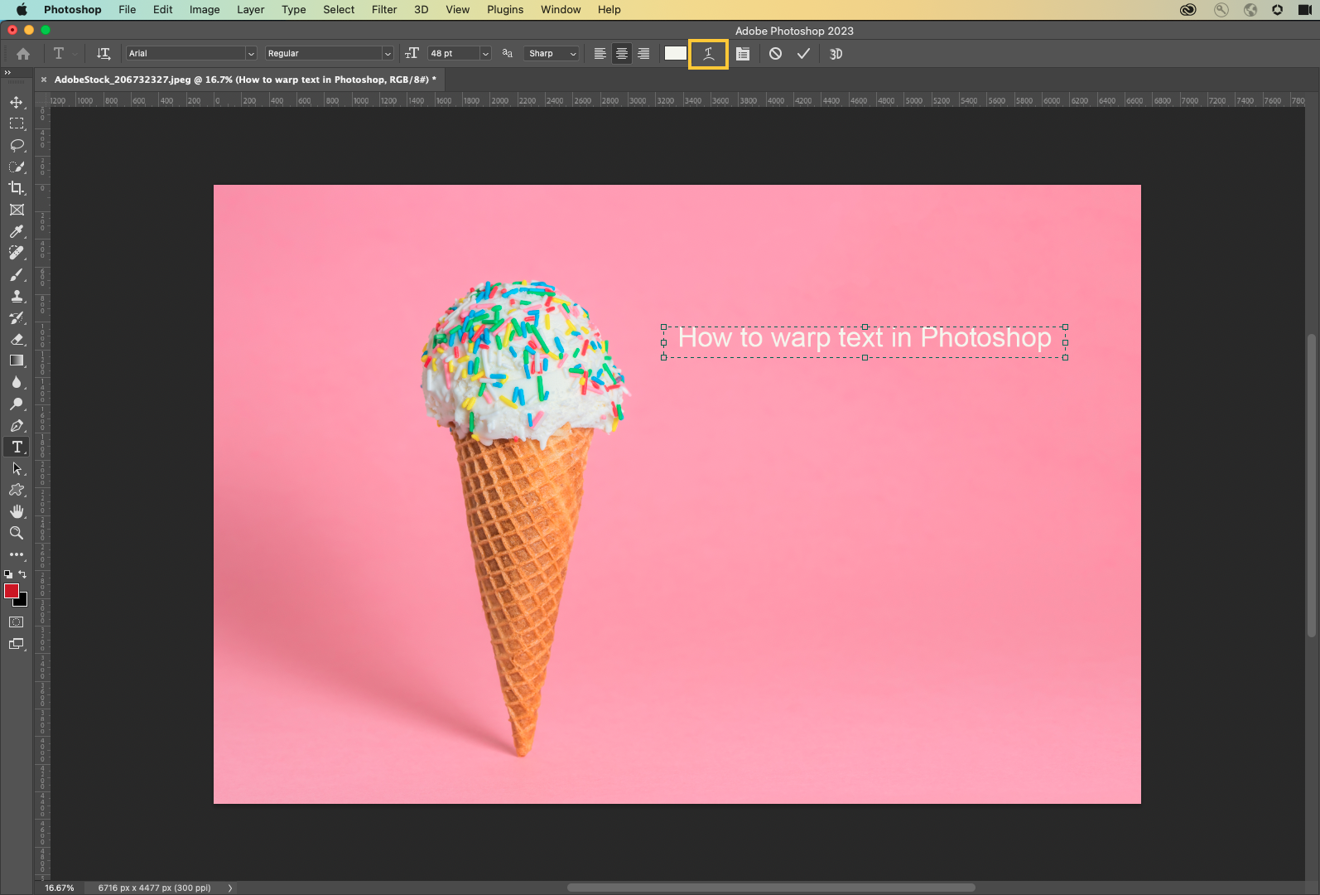Select the Clone Stamp tool

coord(17,296)
